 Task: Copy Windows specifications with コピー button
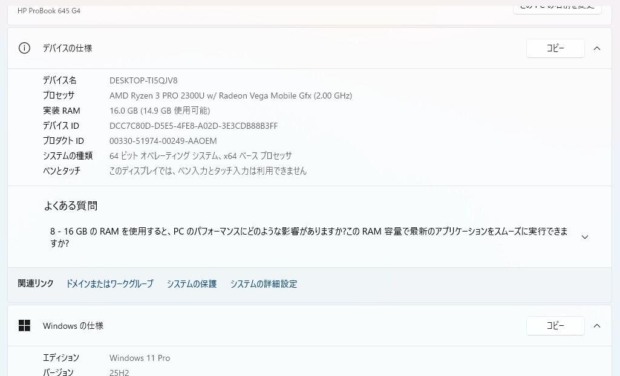pyautogui.click(x=555, y=325)
